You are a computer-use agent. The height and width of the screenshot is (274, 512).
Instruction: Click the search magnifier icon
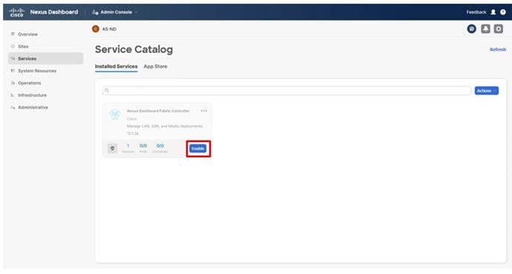107,90
